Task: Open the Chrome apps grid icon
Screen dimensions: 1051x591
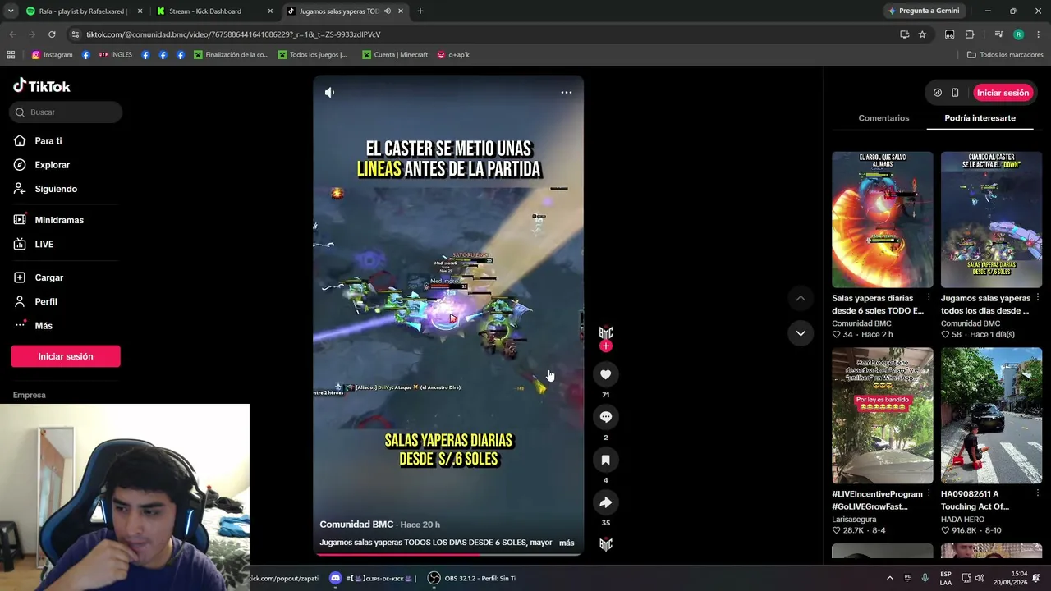Action: click(11, 55)
